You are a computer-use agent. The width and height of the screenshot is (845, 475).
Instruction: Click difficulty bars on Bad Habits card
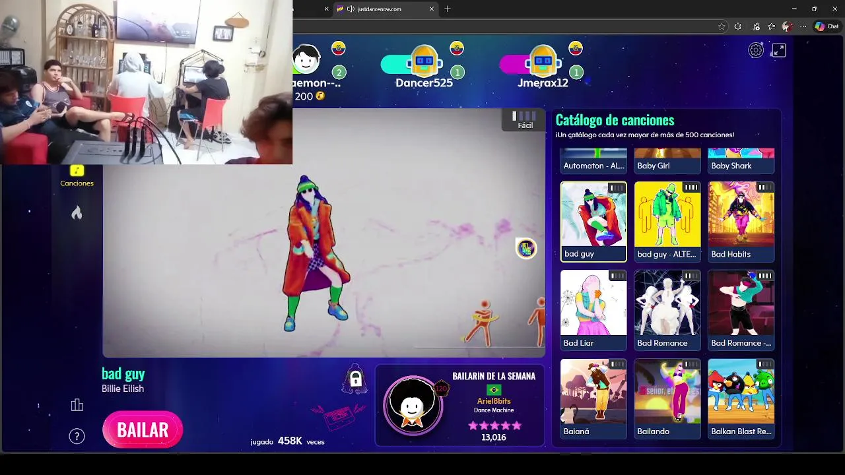(x=764, y=187)
